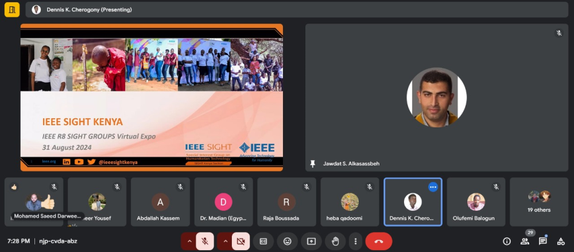The image size is (574, 252).
Task: Select the IEEE SIGHT KENYA presentation slide
Action: [152, 97]
